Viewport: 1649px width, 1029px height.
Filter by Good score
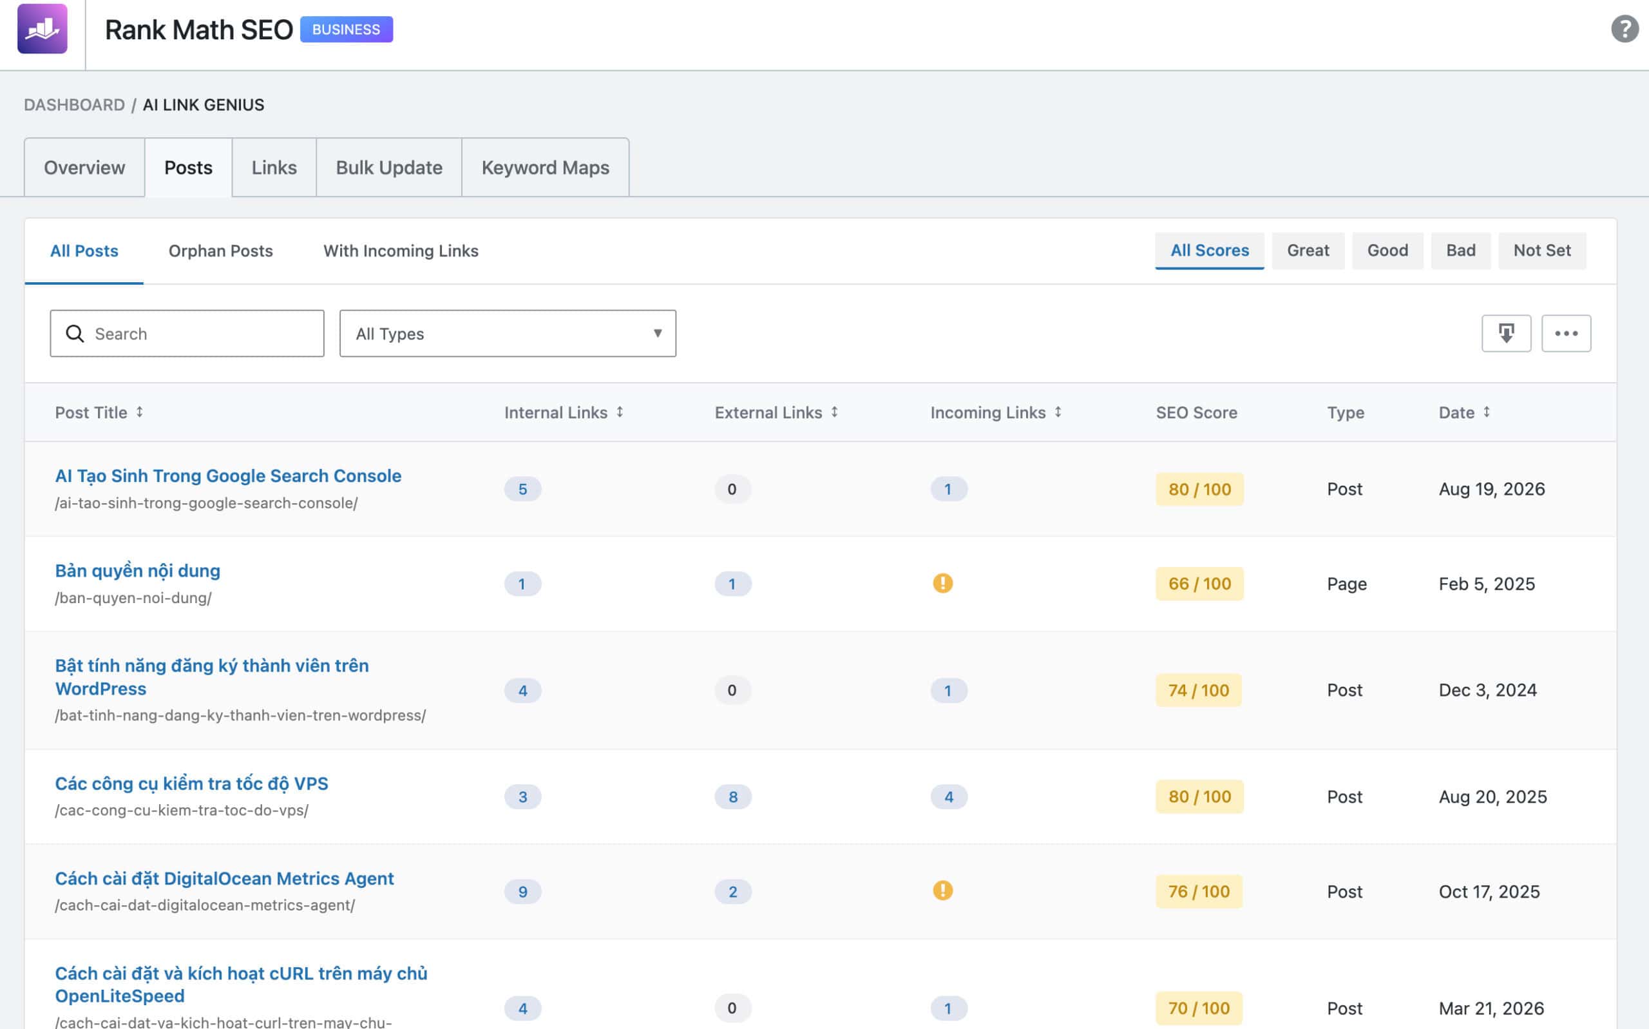1387,251
